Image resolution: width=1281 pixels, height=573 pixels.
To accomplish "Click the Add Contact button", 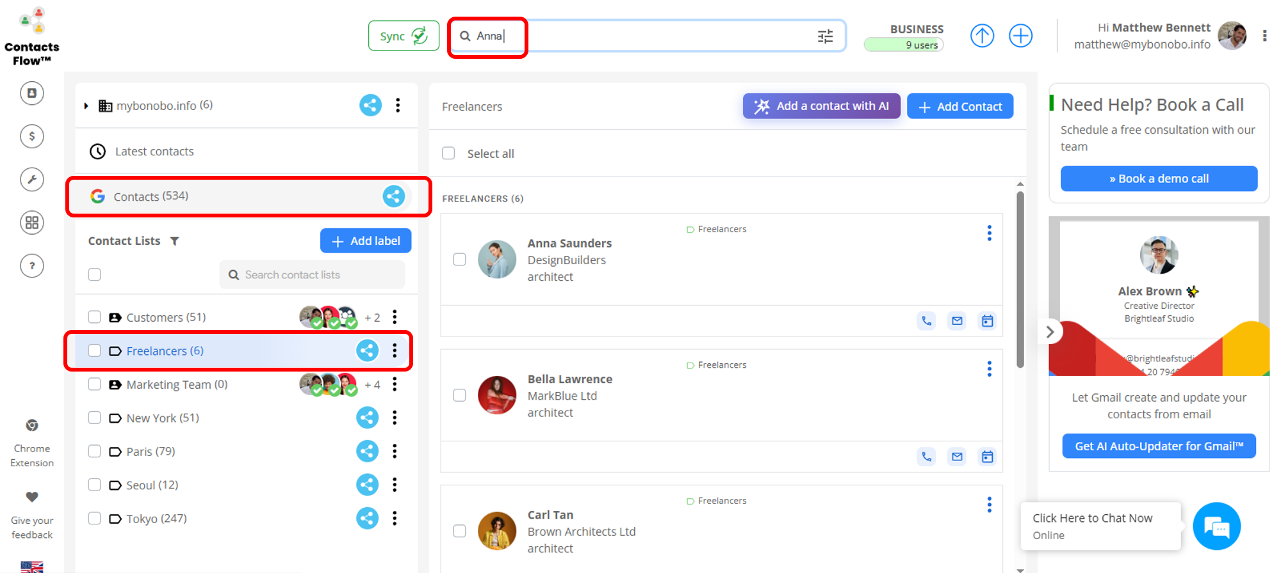I will coord(959,107).
